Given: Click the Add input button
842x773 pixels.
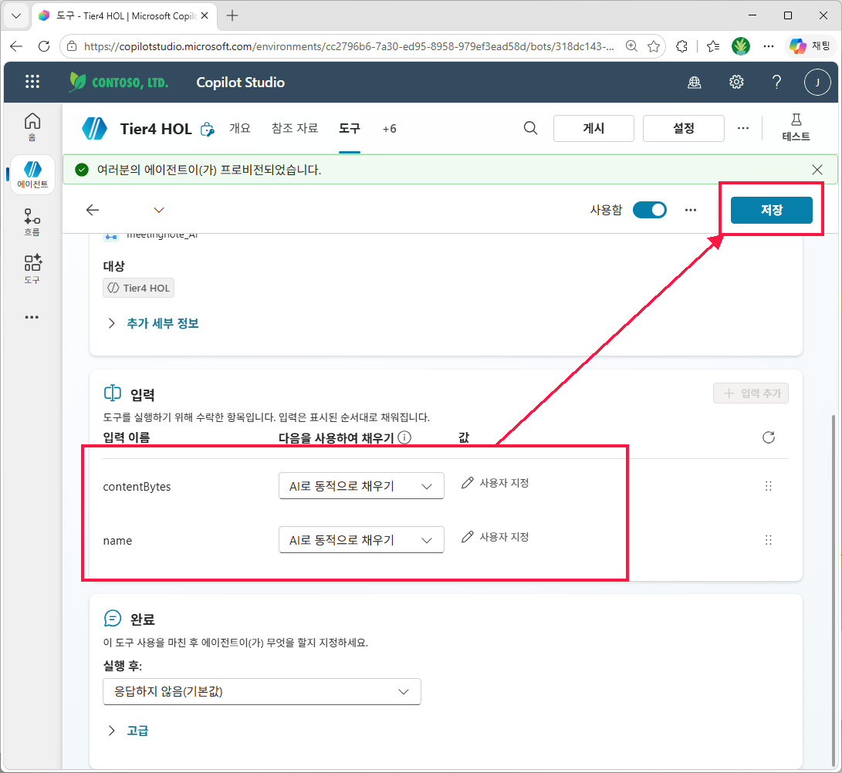Looking at the screenshot, I should (x=751, y=393).
